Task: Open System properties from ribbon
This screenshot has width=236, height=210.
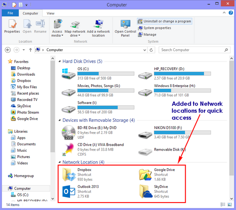Action: (x=155, y=28)
